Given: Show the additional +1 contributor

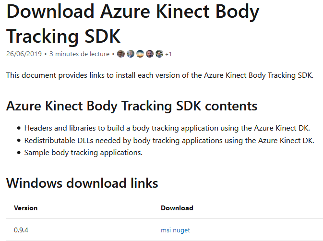Looking at the screenshot, I should point(168,54).
